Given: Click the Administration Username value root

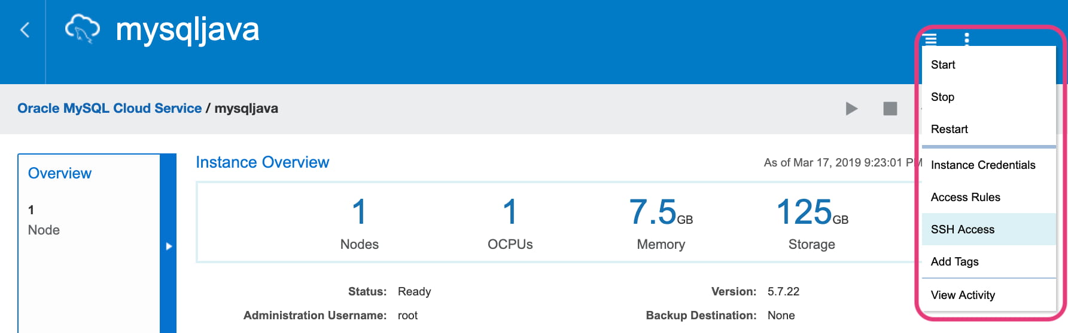Looking at the screenshot, I should click(x=407, y=315).
